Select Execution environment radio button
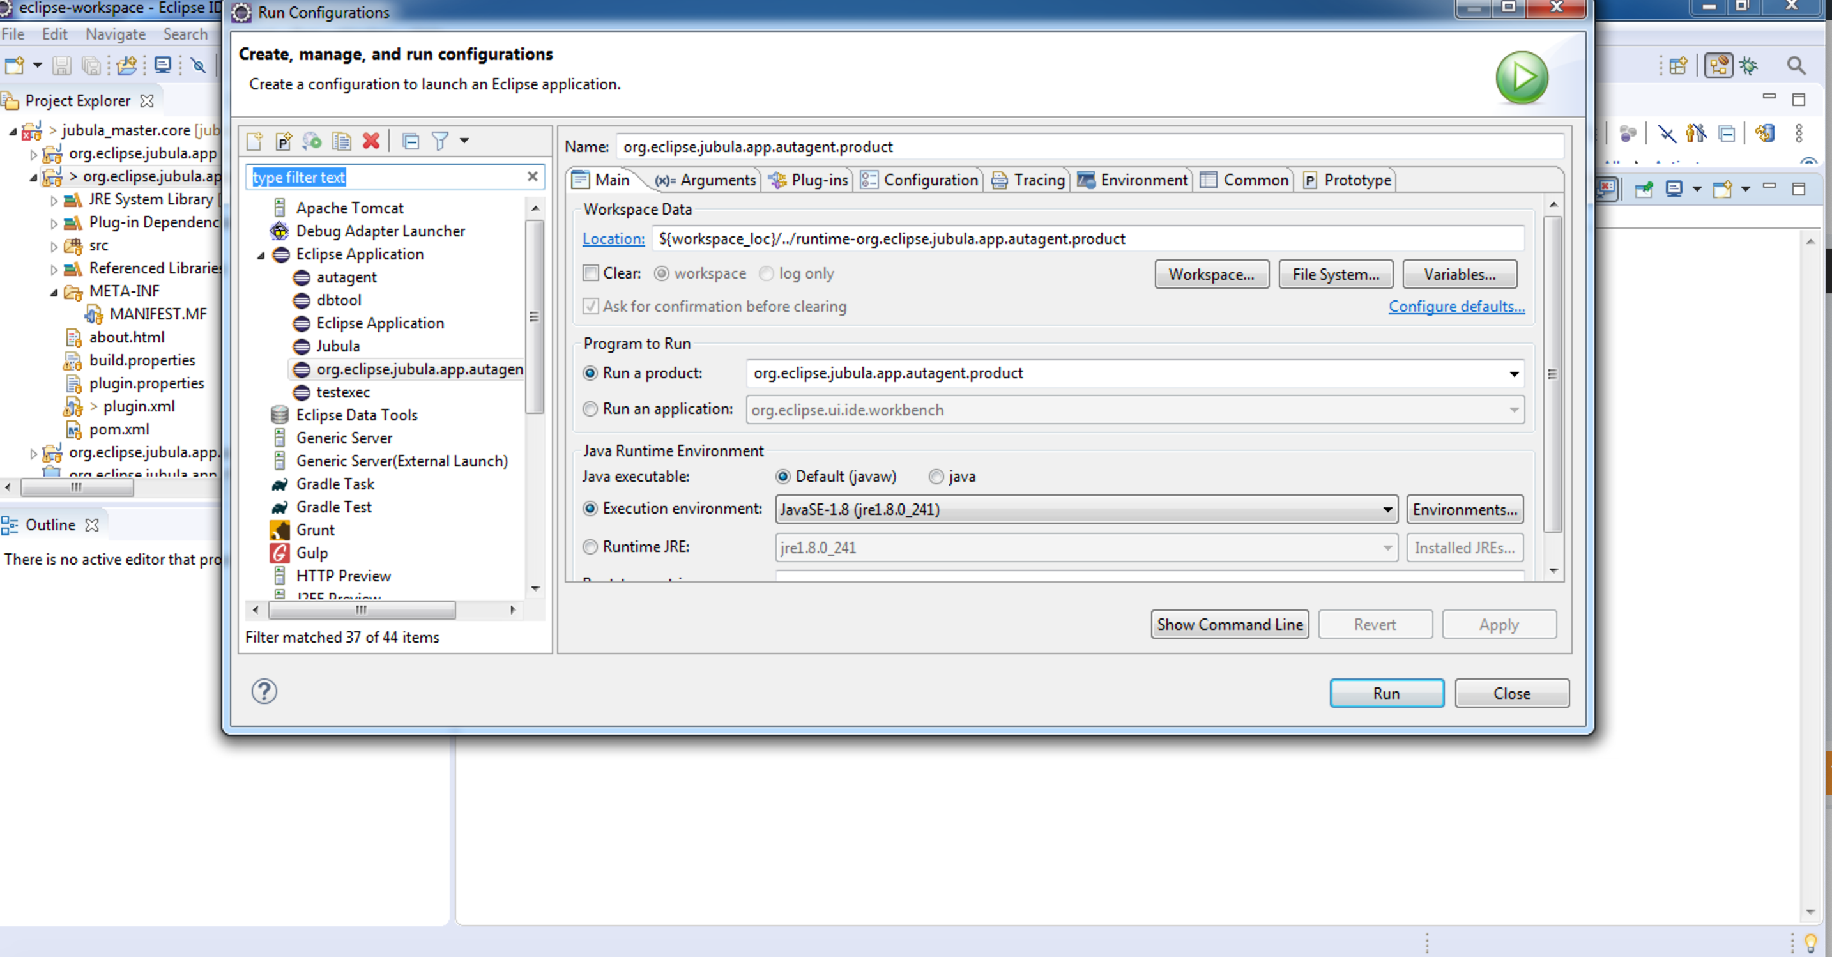1832x957 pixels. [x=590, y=509]
